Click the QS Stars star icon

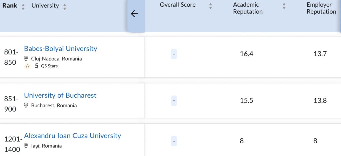pyautogui.click(x=28, y=66)
